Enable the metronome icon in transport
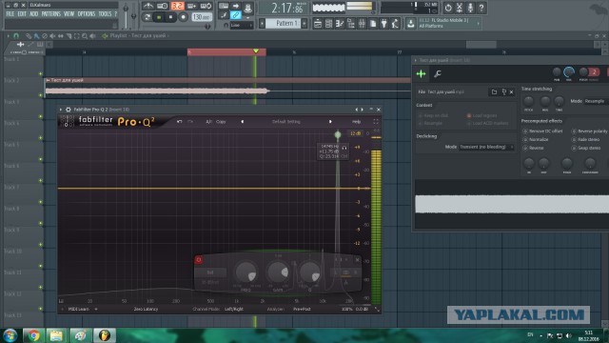 tap(148, 6)
